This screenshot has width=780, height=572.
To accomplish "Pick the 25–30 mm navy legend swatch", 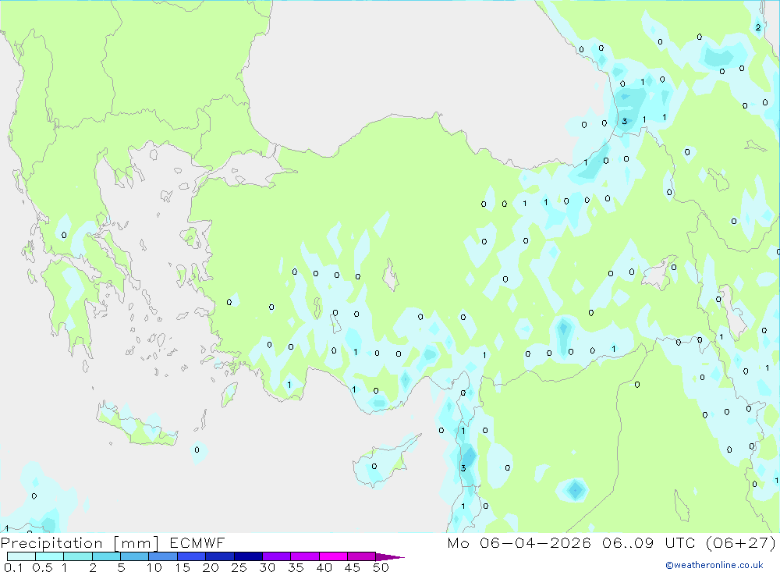I will pos(248,556).
